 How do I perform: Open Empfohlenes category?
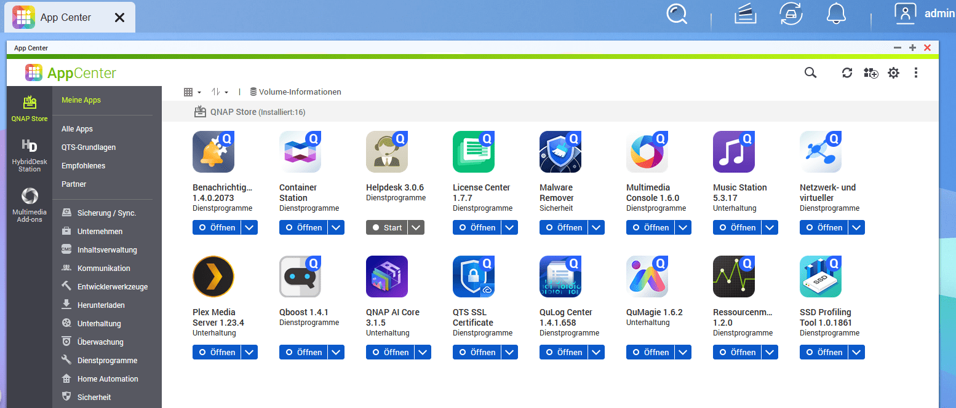click(x=84, y=166)
